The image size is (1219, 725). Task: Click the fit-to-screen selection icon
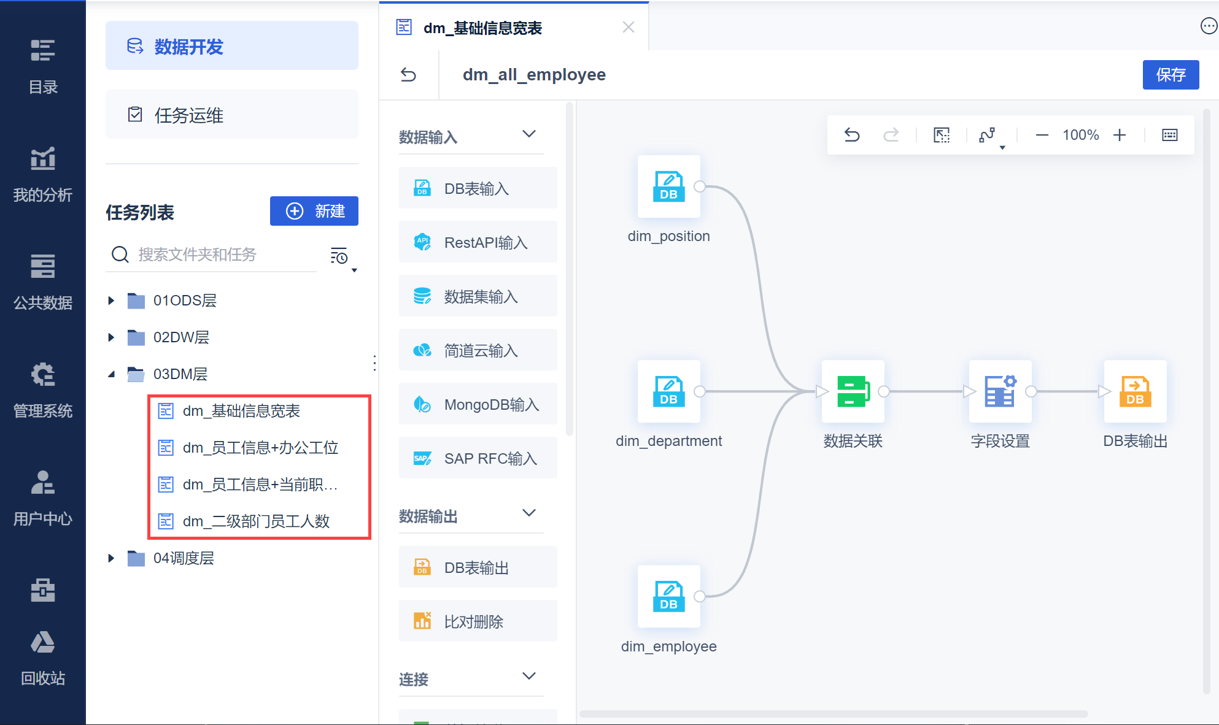pyautogui.click(x=941, y=135)
